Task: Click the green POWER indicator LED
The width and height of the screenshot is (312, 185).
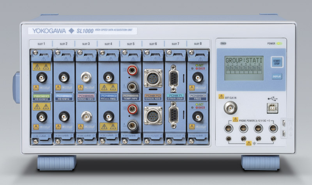Action: (x=279, y=43)
